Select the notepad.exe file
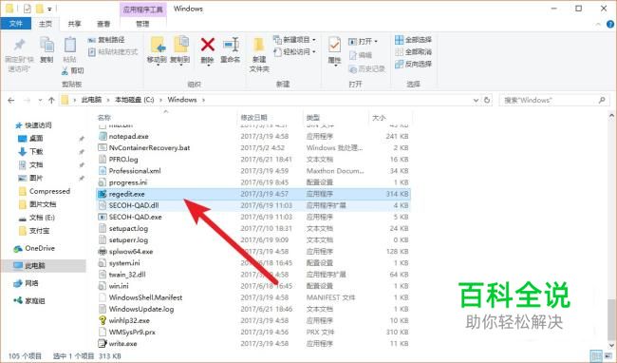The width and height of the screenshot is (617, 363). (253, 136)
